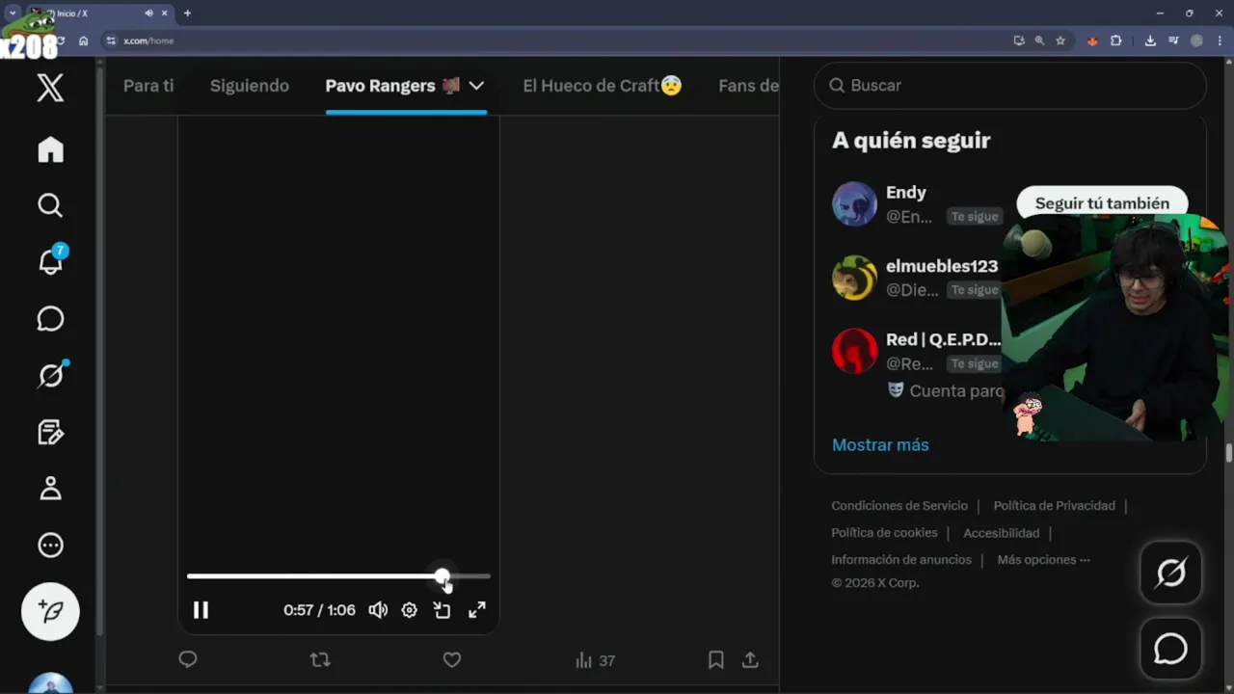Open the tab search dropdown arrow
1234x694 pixels.
click(13, 13)
